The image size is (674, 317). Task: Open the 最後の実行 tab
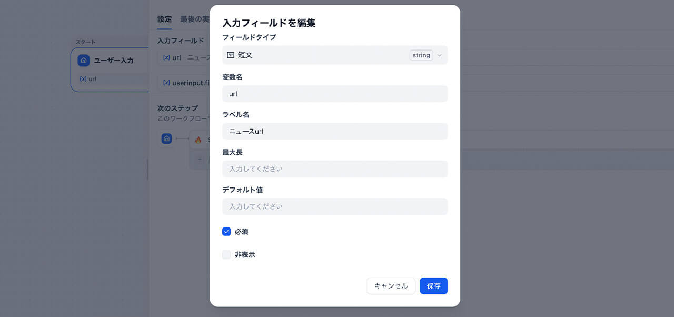point(194,19)
